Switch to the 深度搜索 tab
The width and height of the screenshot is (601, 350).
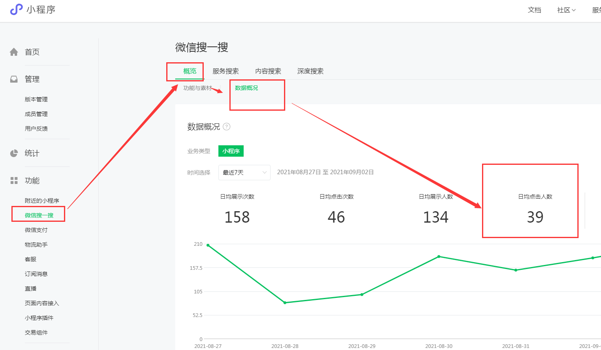[x=310, y=71]
